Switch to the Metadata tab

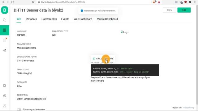tap(31, 19)
